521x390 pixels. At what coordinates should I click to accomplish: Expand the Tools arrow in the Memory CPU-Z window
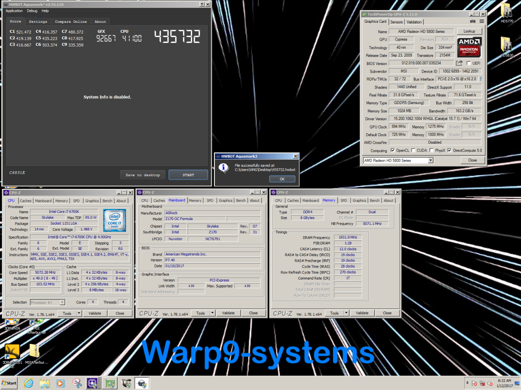pyautogui.click(x=346, y=313)
